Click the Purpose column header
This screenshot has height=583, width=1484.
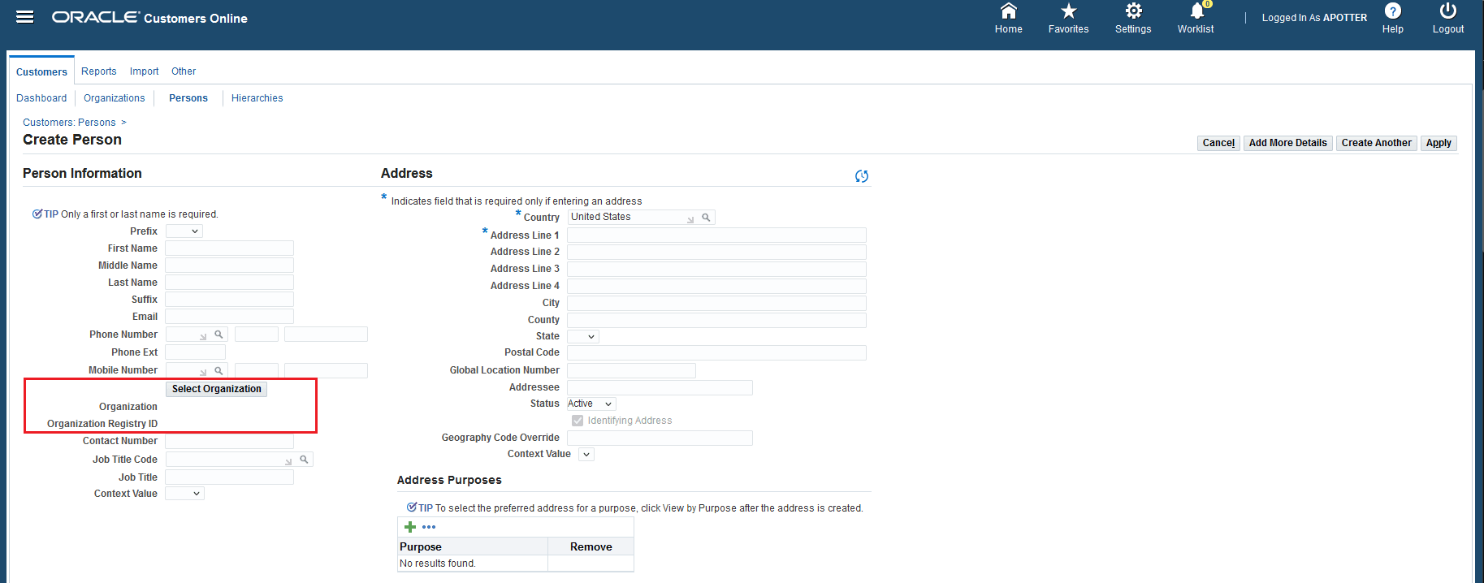point(473,546)
